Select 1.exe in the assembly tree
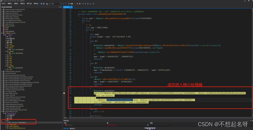 tap(7, 28)
